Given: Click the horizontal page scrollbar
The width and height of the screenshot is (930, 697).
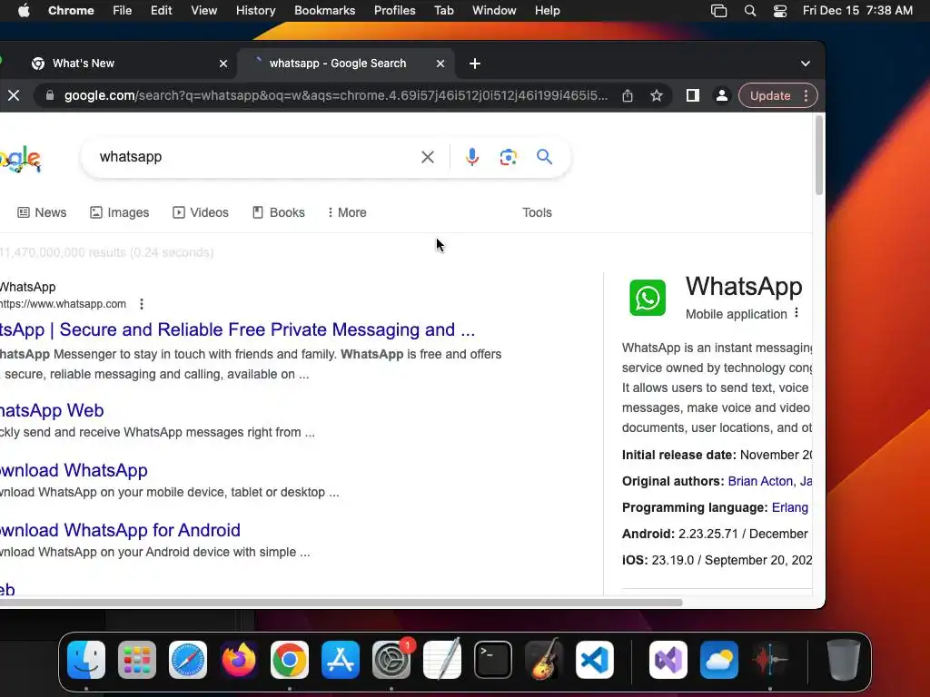Looking at the screenshot, I should 341,603.
